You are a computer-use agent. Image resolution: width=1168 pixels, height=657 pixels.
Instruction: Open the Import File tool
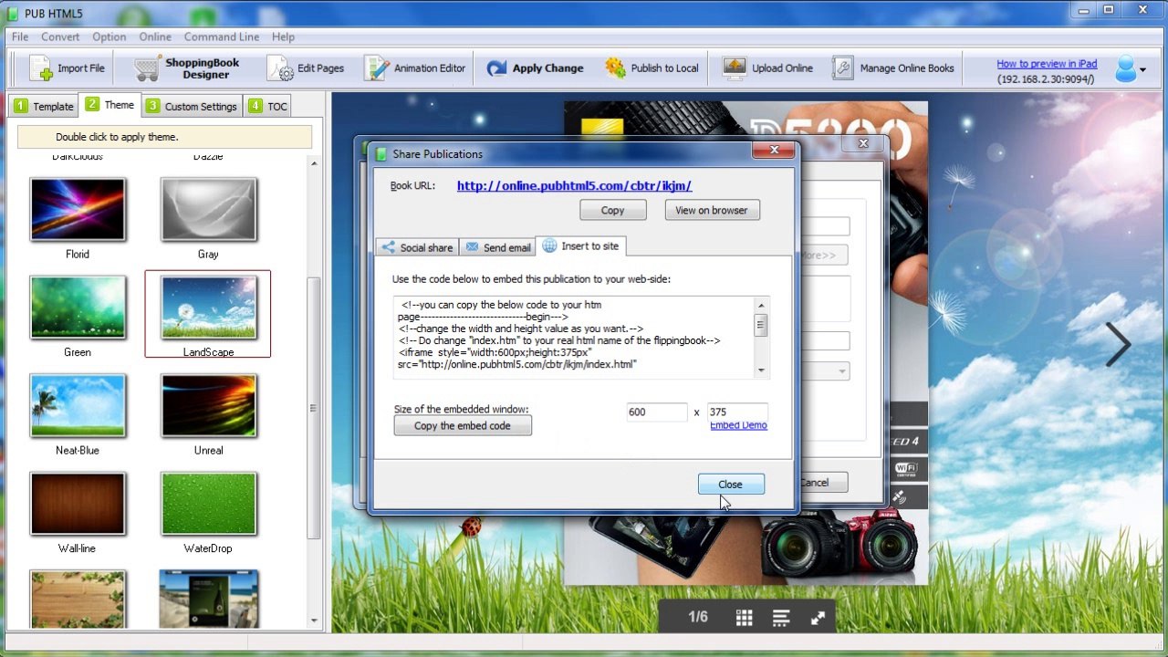pos(68,68)
